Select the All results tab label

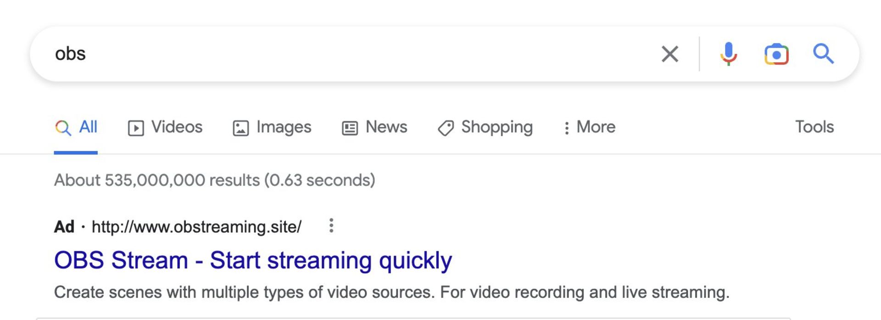(x=88, y=127)
